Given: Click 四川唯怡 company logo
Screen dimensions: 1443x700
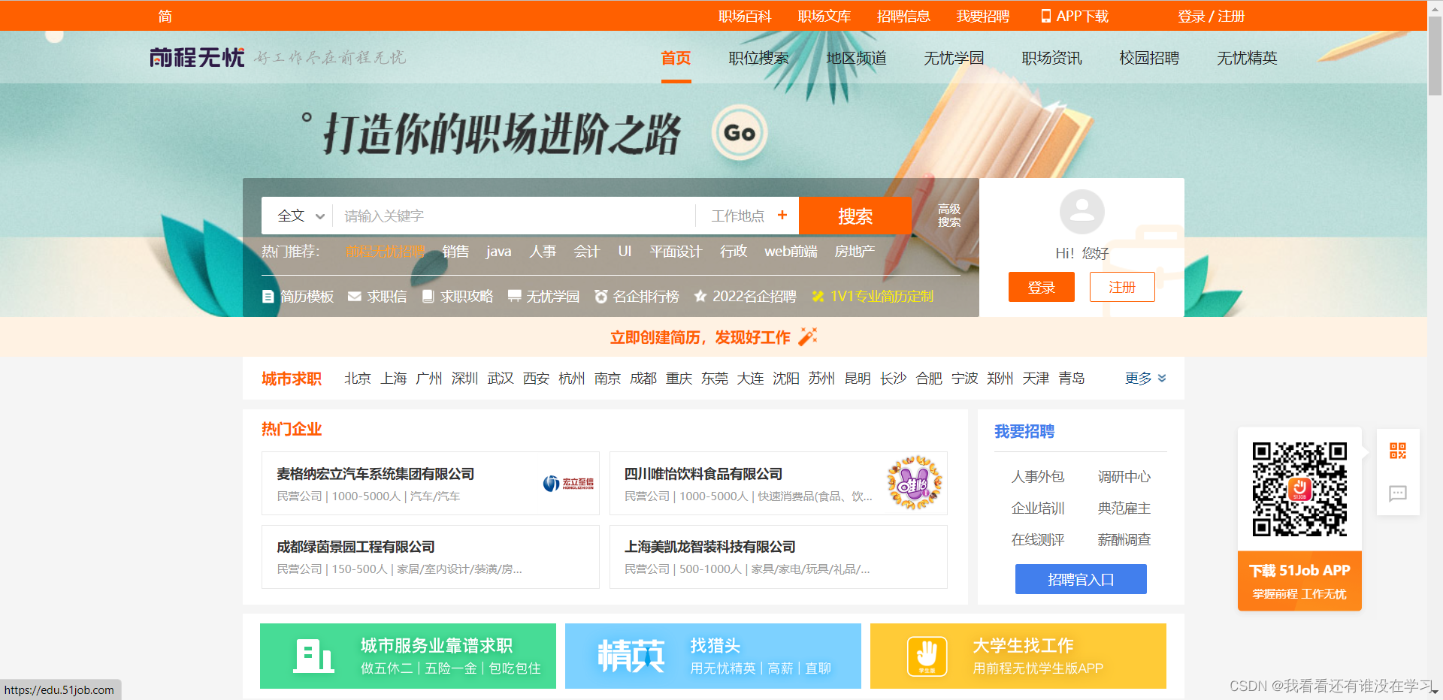Looking at the screenshot, I should click(914, 483).
